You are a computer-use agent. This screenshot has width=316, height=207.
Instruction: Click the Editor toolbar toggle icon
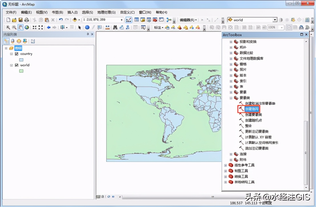129,20
